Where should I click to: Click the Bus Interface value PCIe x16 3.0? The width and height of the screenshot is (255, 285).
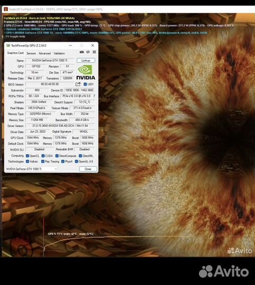pos(77,96)
